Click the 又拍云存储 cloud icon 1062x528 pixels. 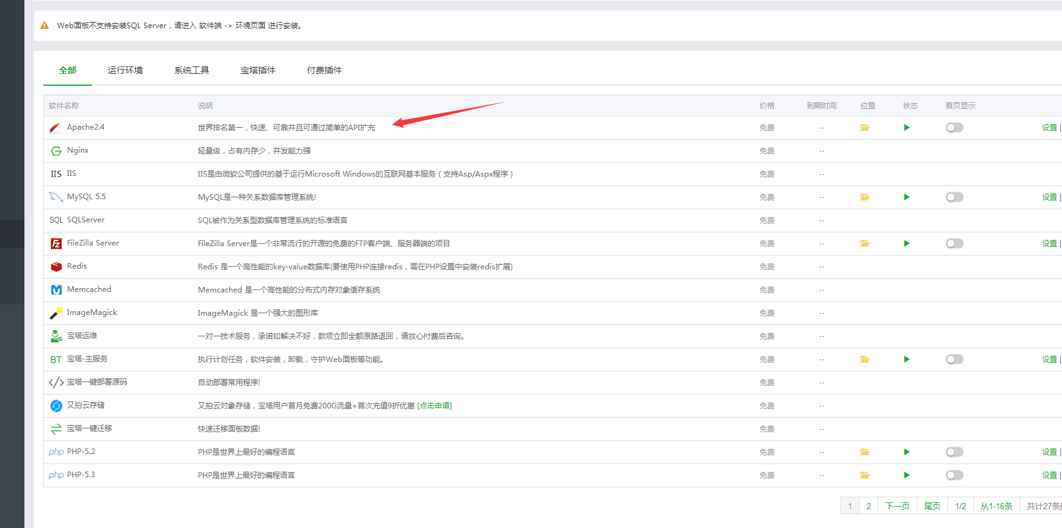click(x=56, y=406)
